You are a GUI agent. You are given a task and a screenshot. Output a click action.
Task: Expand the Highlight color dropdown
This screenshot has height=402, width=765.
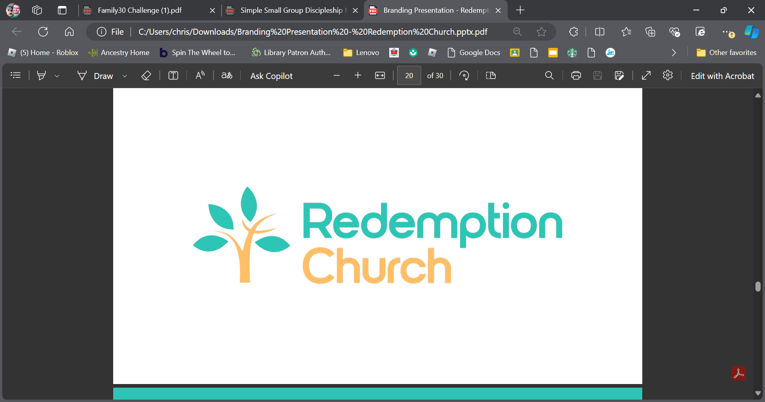click(x=57, y=76)
